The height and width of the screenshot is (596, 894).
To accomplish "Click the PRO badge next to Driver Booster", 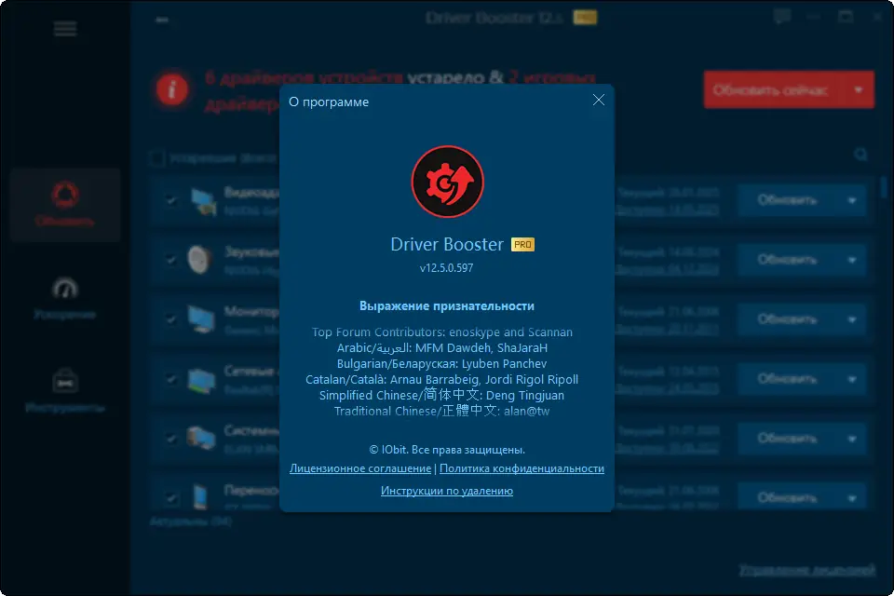I will coord(522,245).
